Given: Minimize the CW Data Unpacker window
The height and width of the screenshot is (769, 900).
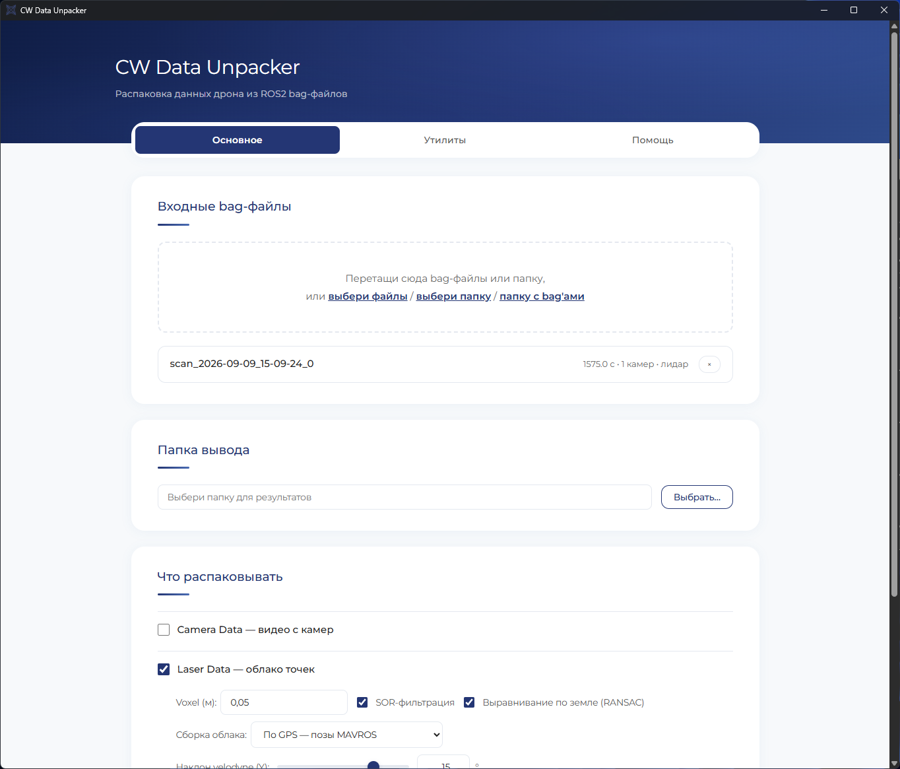Looking at the screenshot, I should coord(824,10).
